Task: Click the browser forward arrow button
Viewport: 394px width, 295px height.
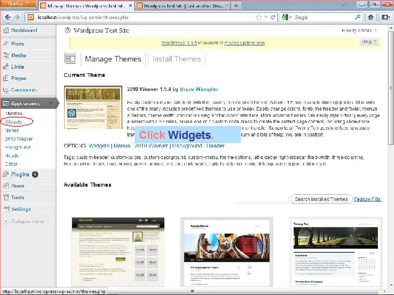Action: coord(18,17)
